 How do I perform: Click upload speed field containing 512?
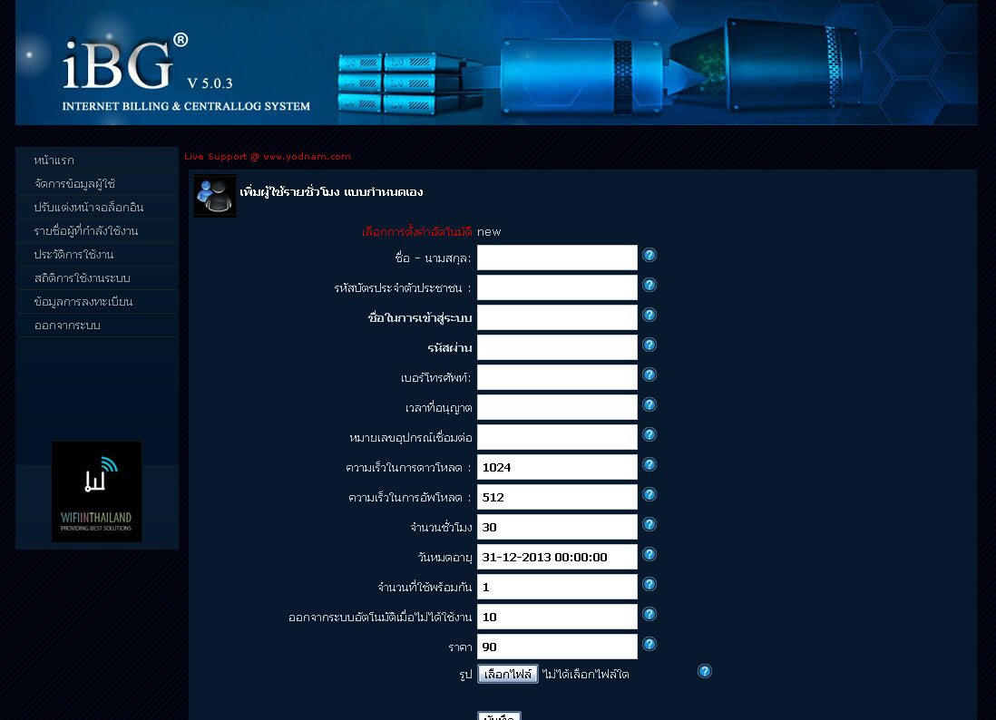click(557, 497)
